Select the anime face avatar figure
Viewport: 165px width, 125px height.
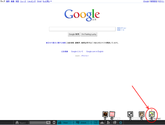point(141,115)
